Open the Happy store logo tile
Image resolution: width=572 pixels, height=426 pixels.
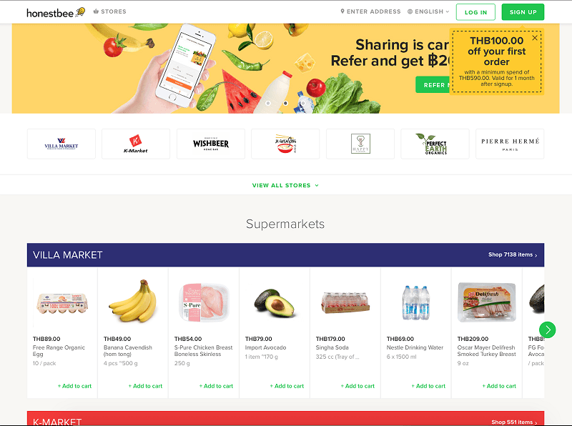point(360,144)
